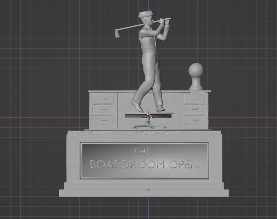Select the golfer's right-side shoe
The height and width of the screenshot is (219, 277).
click(161, 109)
